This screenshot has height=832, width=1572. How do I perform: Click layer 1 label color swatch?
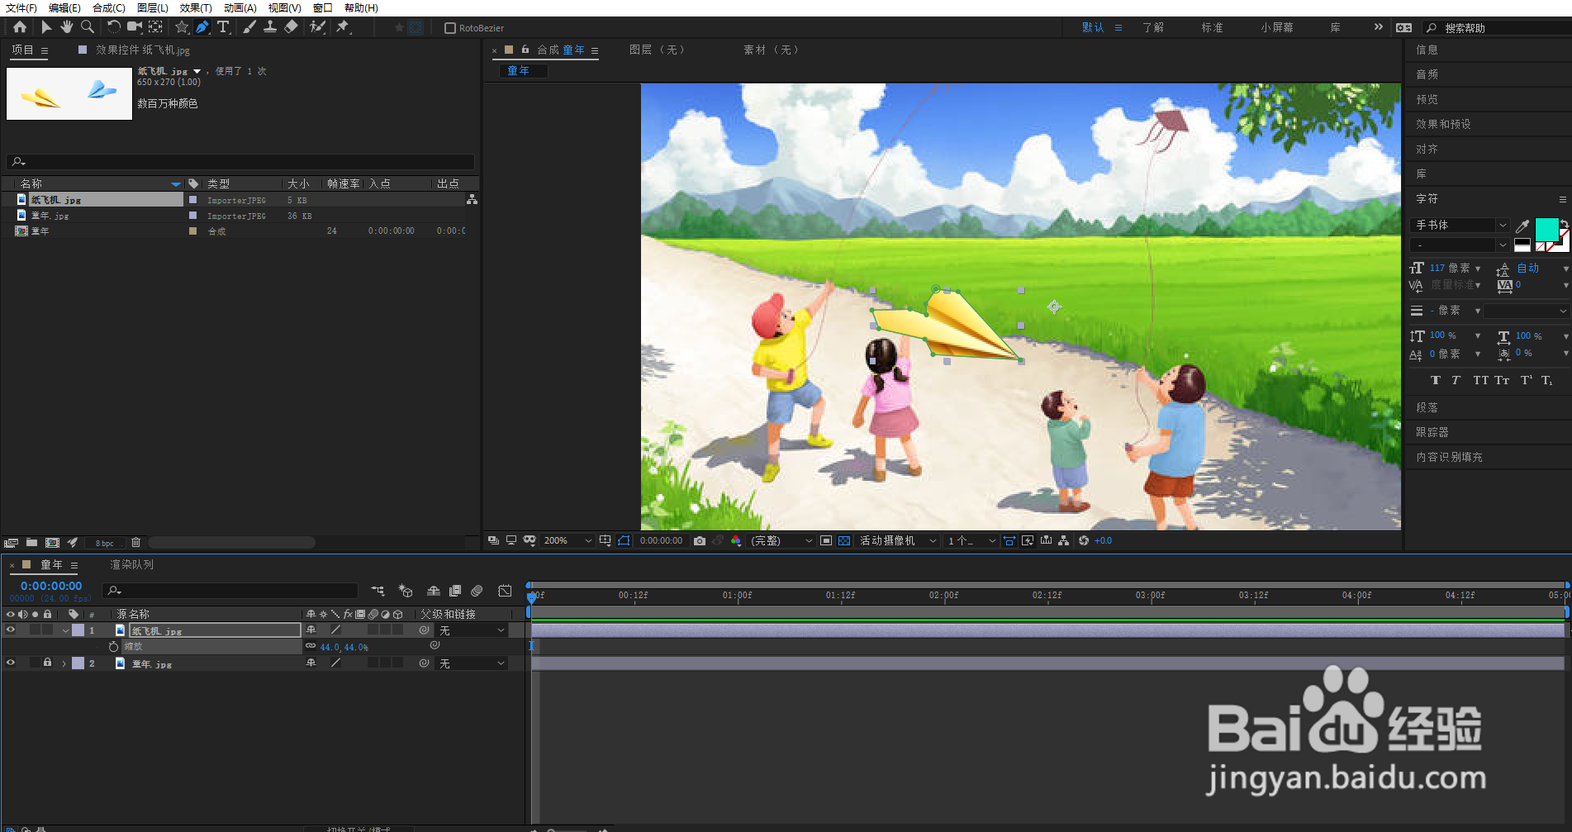[78, 630]
